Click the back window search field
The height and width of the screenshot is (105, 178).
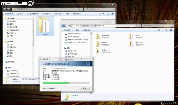(100, 9)
